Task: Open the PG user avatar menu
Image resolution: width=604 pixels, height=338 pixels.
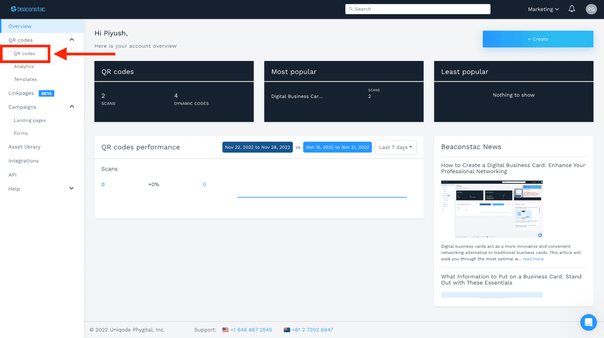Action: pyautogui.click(x=591, y=9)
